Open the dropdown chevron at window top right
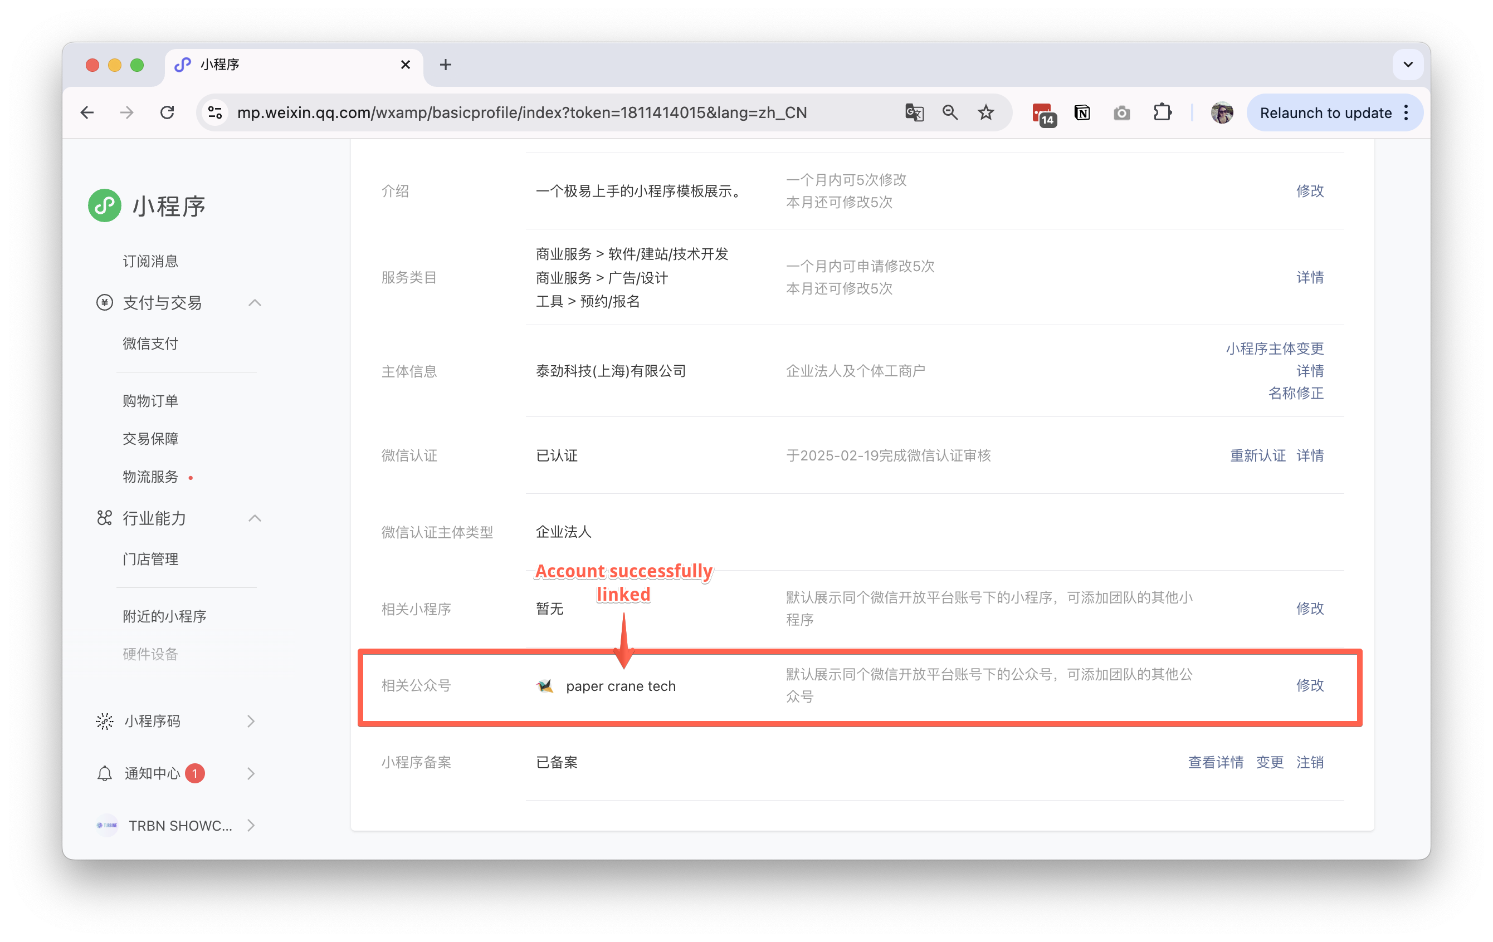This screenshot has width=1493, height=942. click(1408, 64)
